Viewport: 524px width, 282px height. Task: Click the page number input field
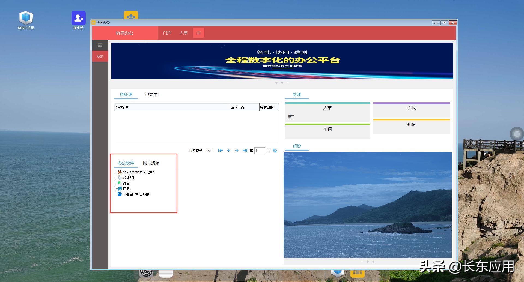click(x=259, y=151)
